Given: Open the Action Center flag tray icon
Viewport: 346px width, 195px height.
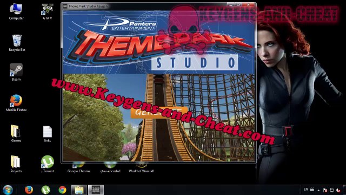Looking at the screenshot, I should coord(325,190).
